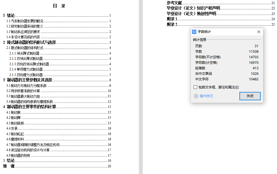This screenshot has height=174, width=277.
Task: Open TOC entry 3.2 同步附着系数的计算
Action: (x=59, y=91)
